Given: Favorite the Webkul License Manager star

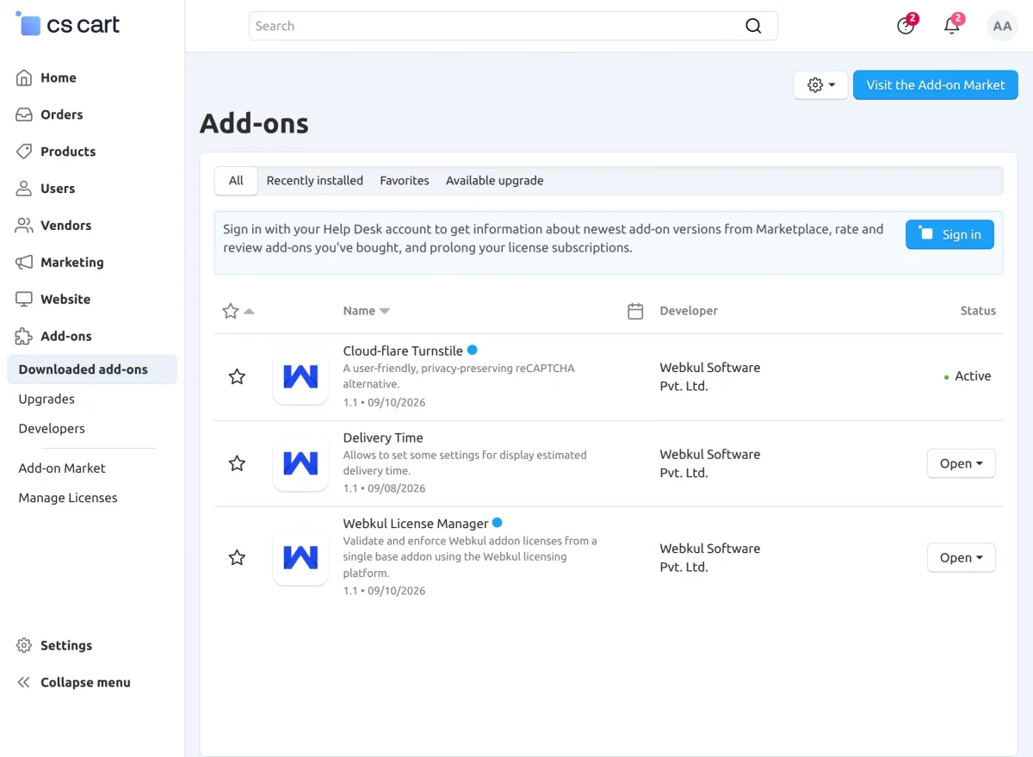Looking at the screenshot, I should click(x=237, y=557).
